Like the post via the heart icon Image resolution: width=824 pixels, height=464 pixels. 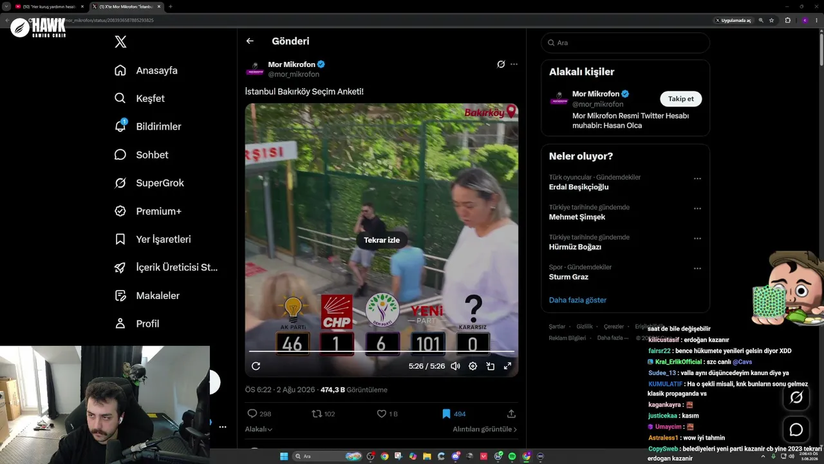point(381,414)
